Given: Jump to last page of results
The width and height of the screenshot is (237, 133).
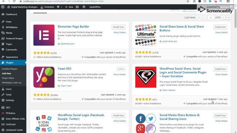Looking at the screenshot, I should [228, 17].
